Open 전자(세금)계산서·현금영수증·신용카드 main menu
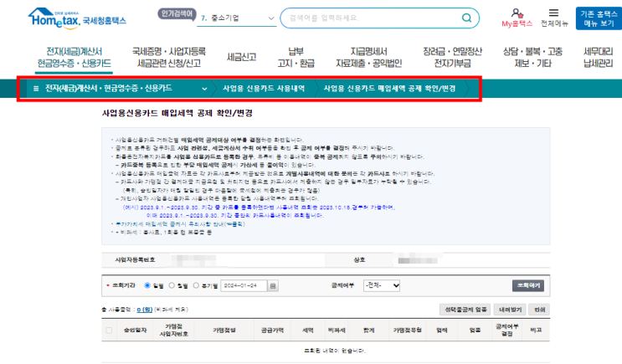The width and height of the screenshot is (622, 364). pos(75,58)
